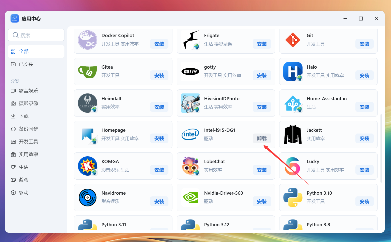Click 安装 for Navidrome
391x242 pixels.
(159, 201)
